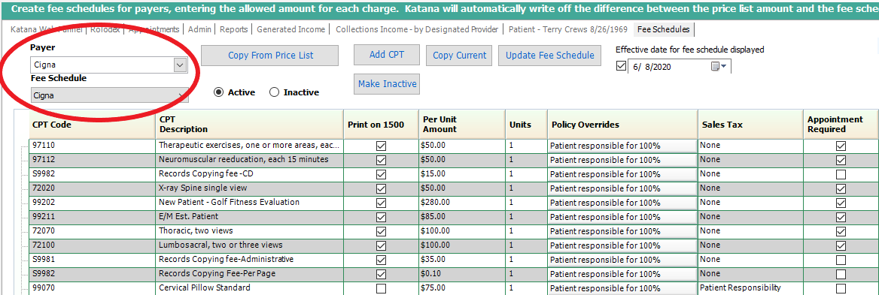Viewport: 879px width, 295px height.
Task: Select Lumbosacral, two or three views description
Action: (x=249, y=245)
